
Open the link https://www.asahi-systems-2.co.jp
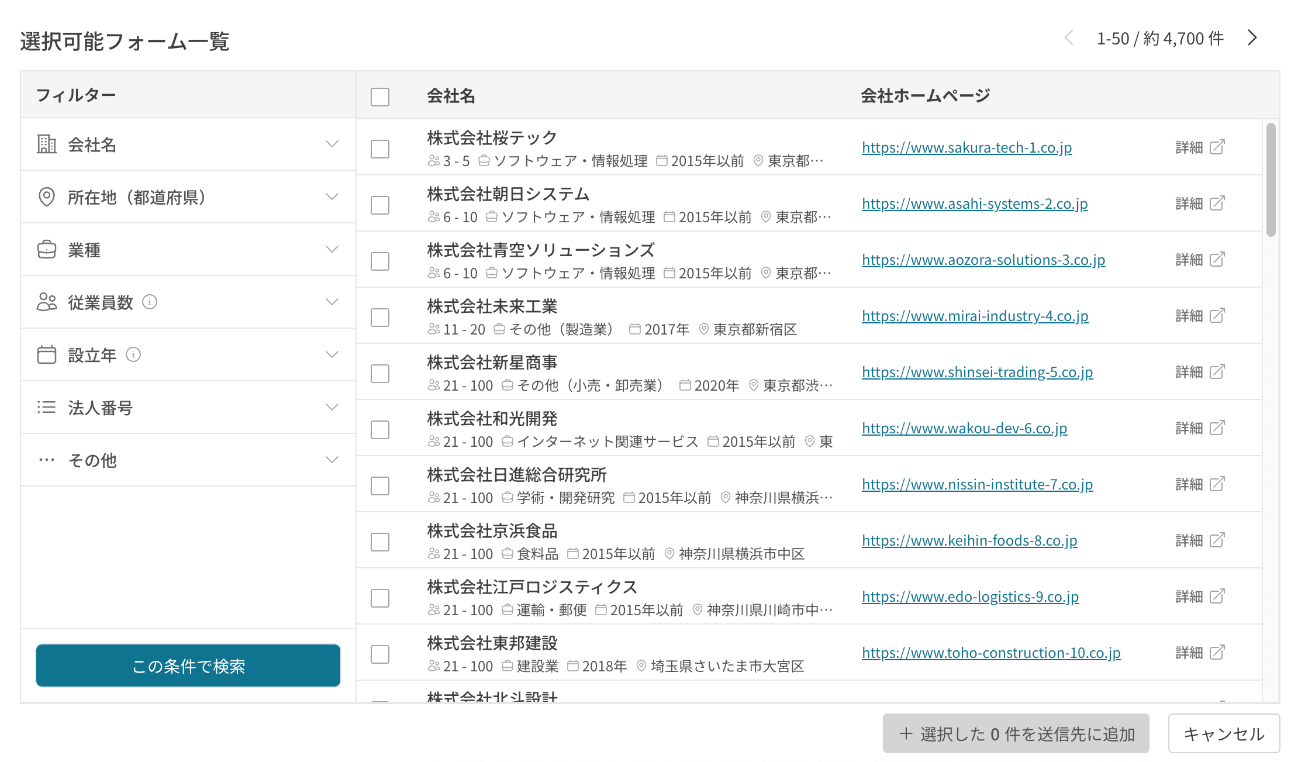(974, 204)
